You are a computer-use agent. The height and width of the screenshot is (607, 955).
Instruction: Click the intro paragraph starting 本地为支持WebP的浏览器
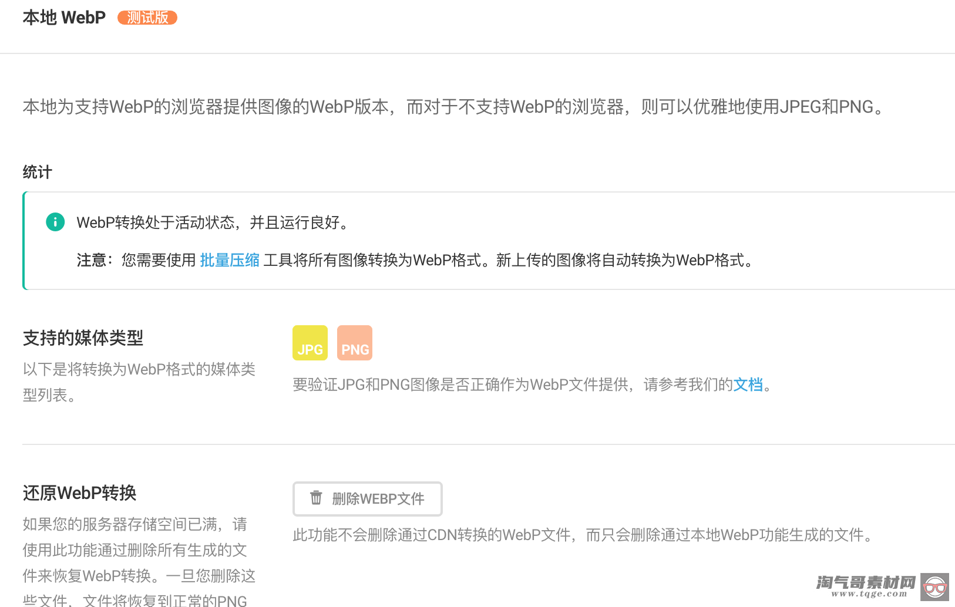[x=455, y=107]
